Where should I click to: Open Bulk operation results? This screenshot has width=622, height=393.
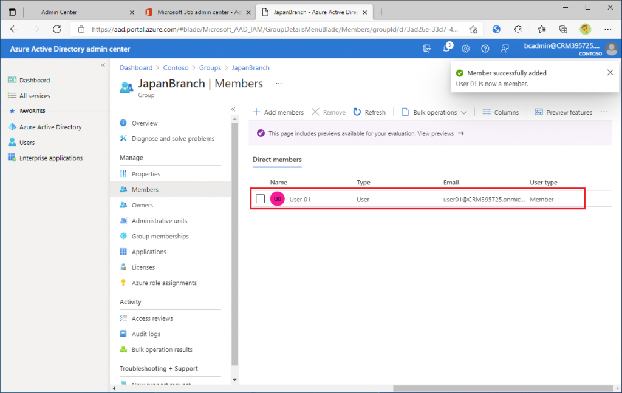[x=162, y=349]
